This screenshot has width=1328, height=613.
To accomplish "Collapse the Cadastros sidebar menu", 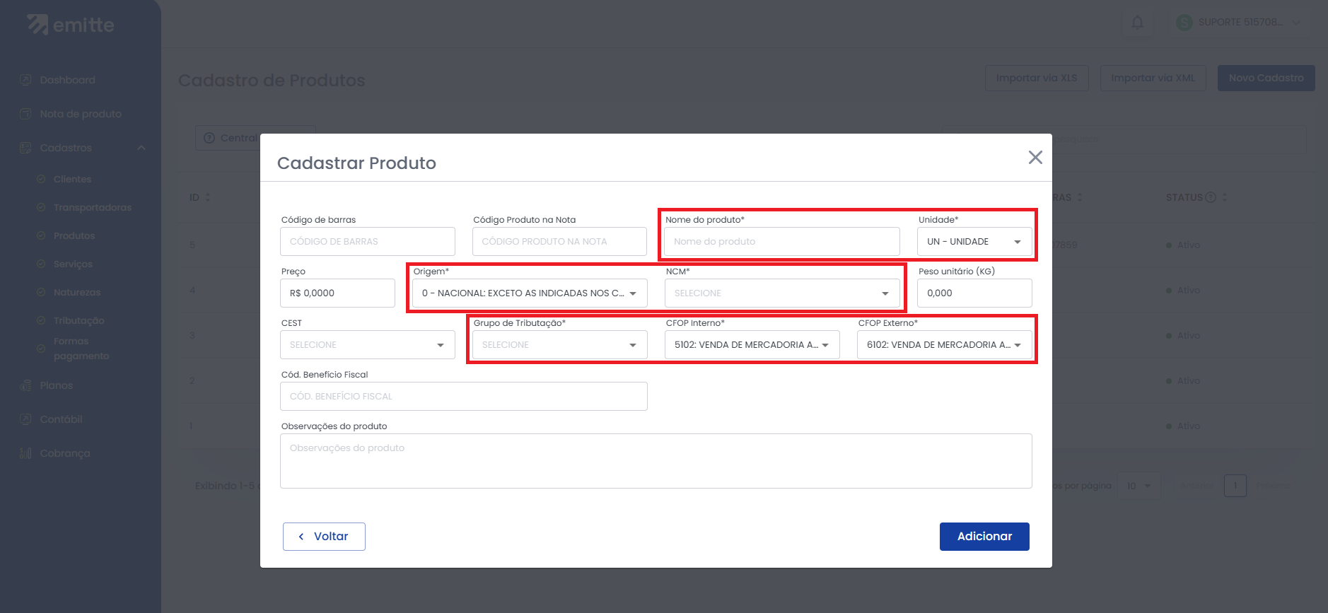I will [x=141, y=148].
